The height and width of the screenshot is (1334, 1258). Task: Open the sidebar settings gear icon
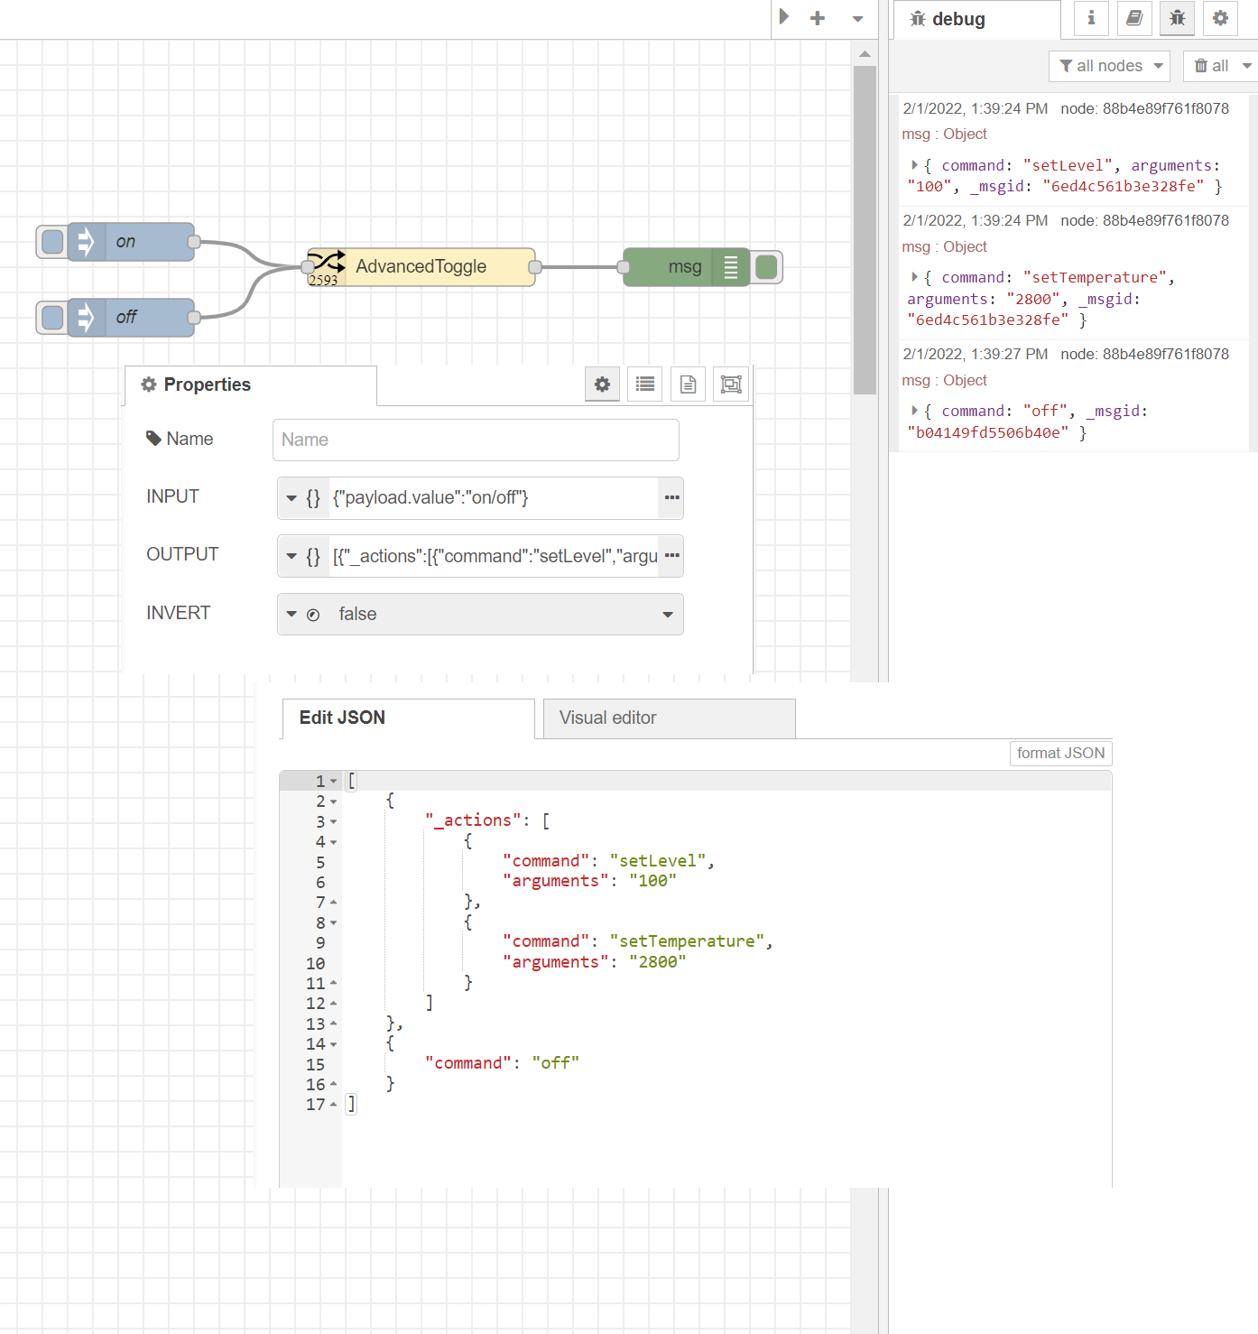click(x=1220, y=18)
